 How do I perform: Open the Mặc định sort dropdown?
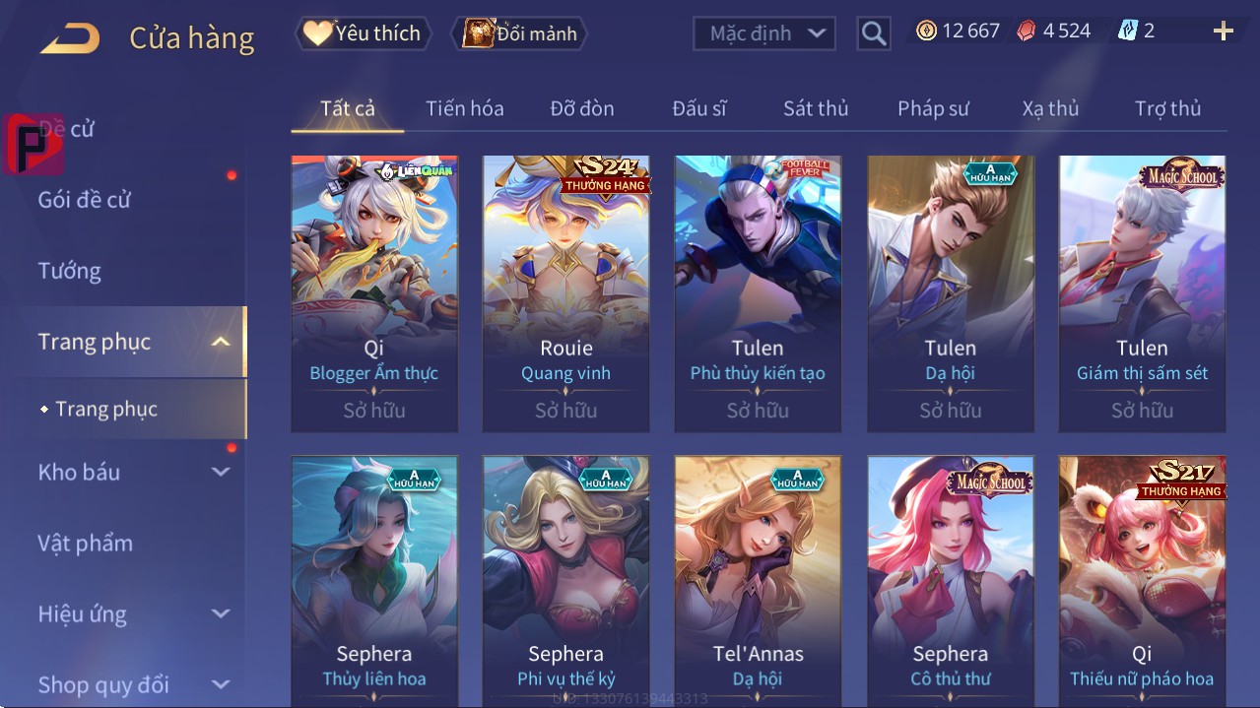pyautogui.click(x=764, y=33)
